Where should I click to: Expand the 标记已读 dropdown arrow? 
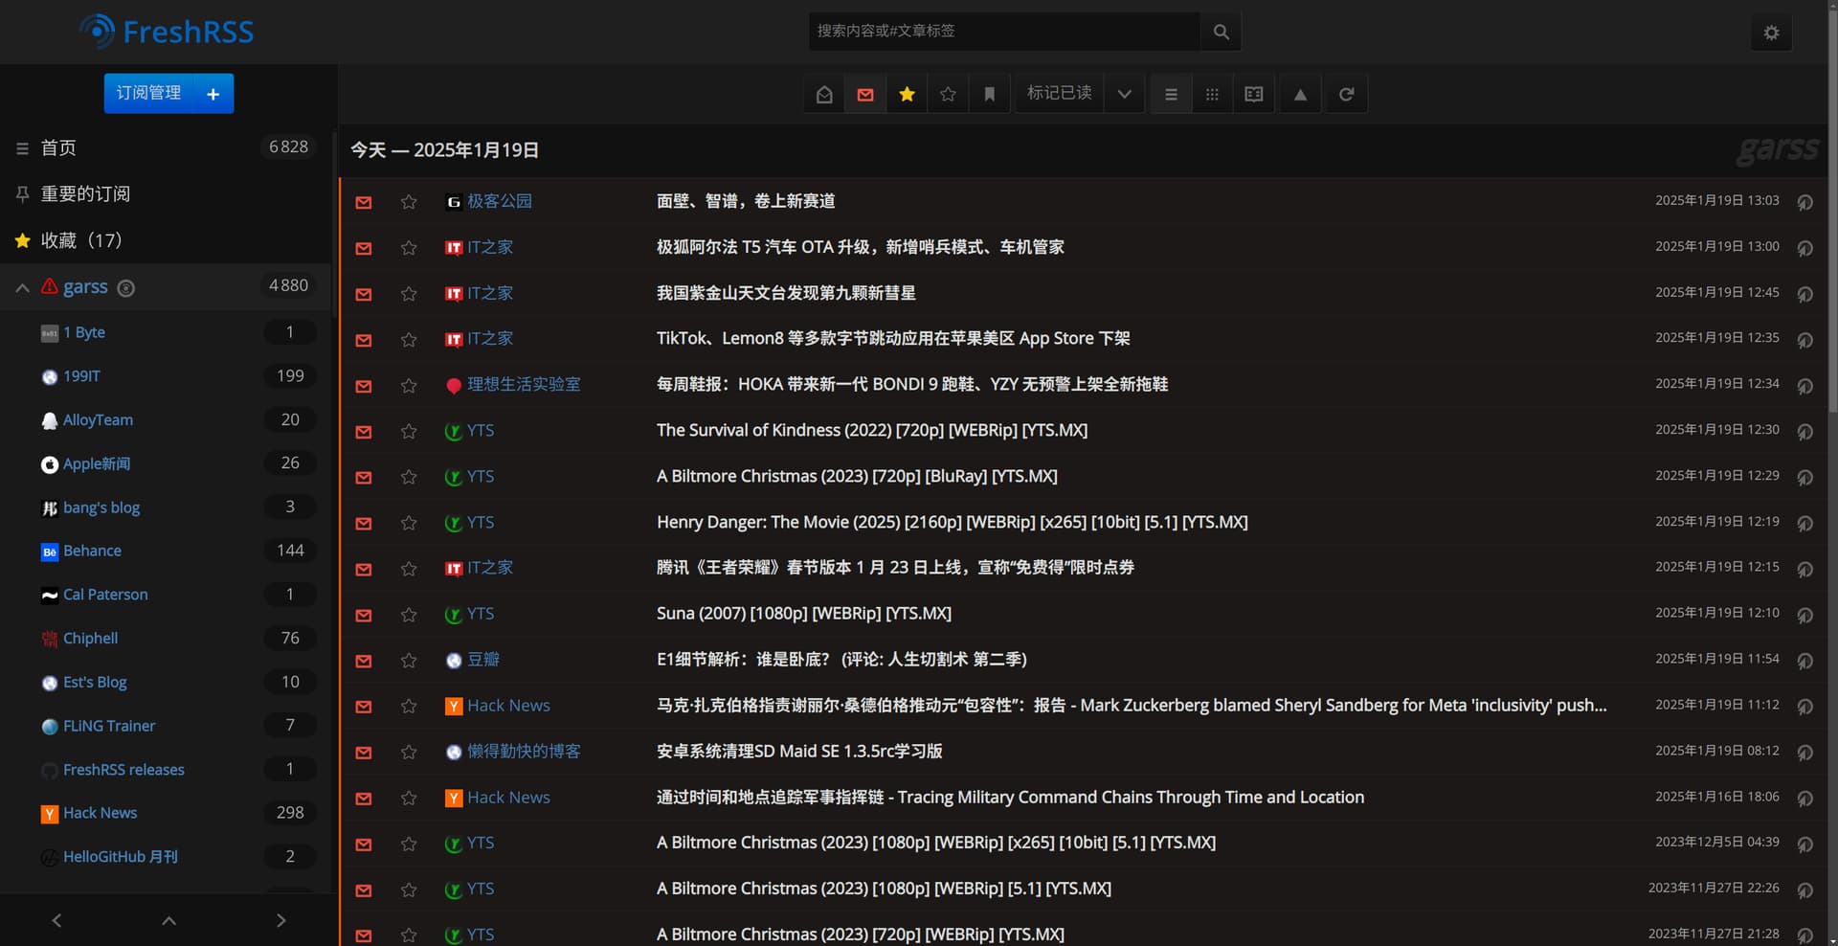point(1124,94)
